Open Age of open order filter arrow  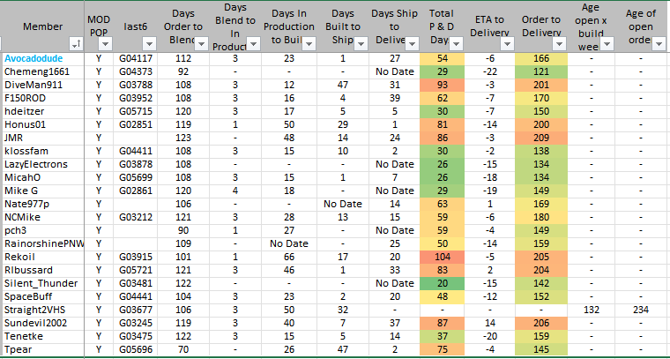pos(657,43)
